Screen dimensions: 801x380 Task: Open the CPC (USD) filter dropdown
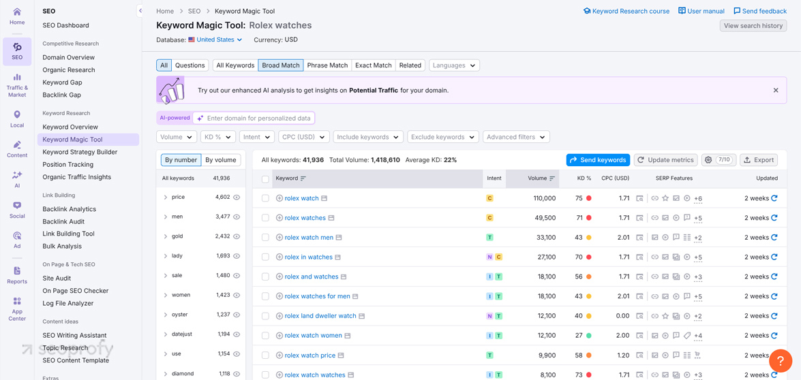[x=304, y=137]
